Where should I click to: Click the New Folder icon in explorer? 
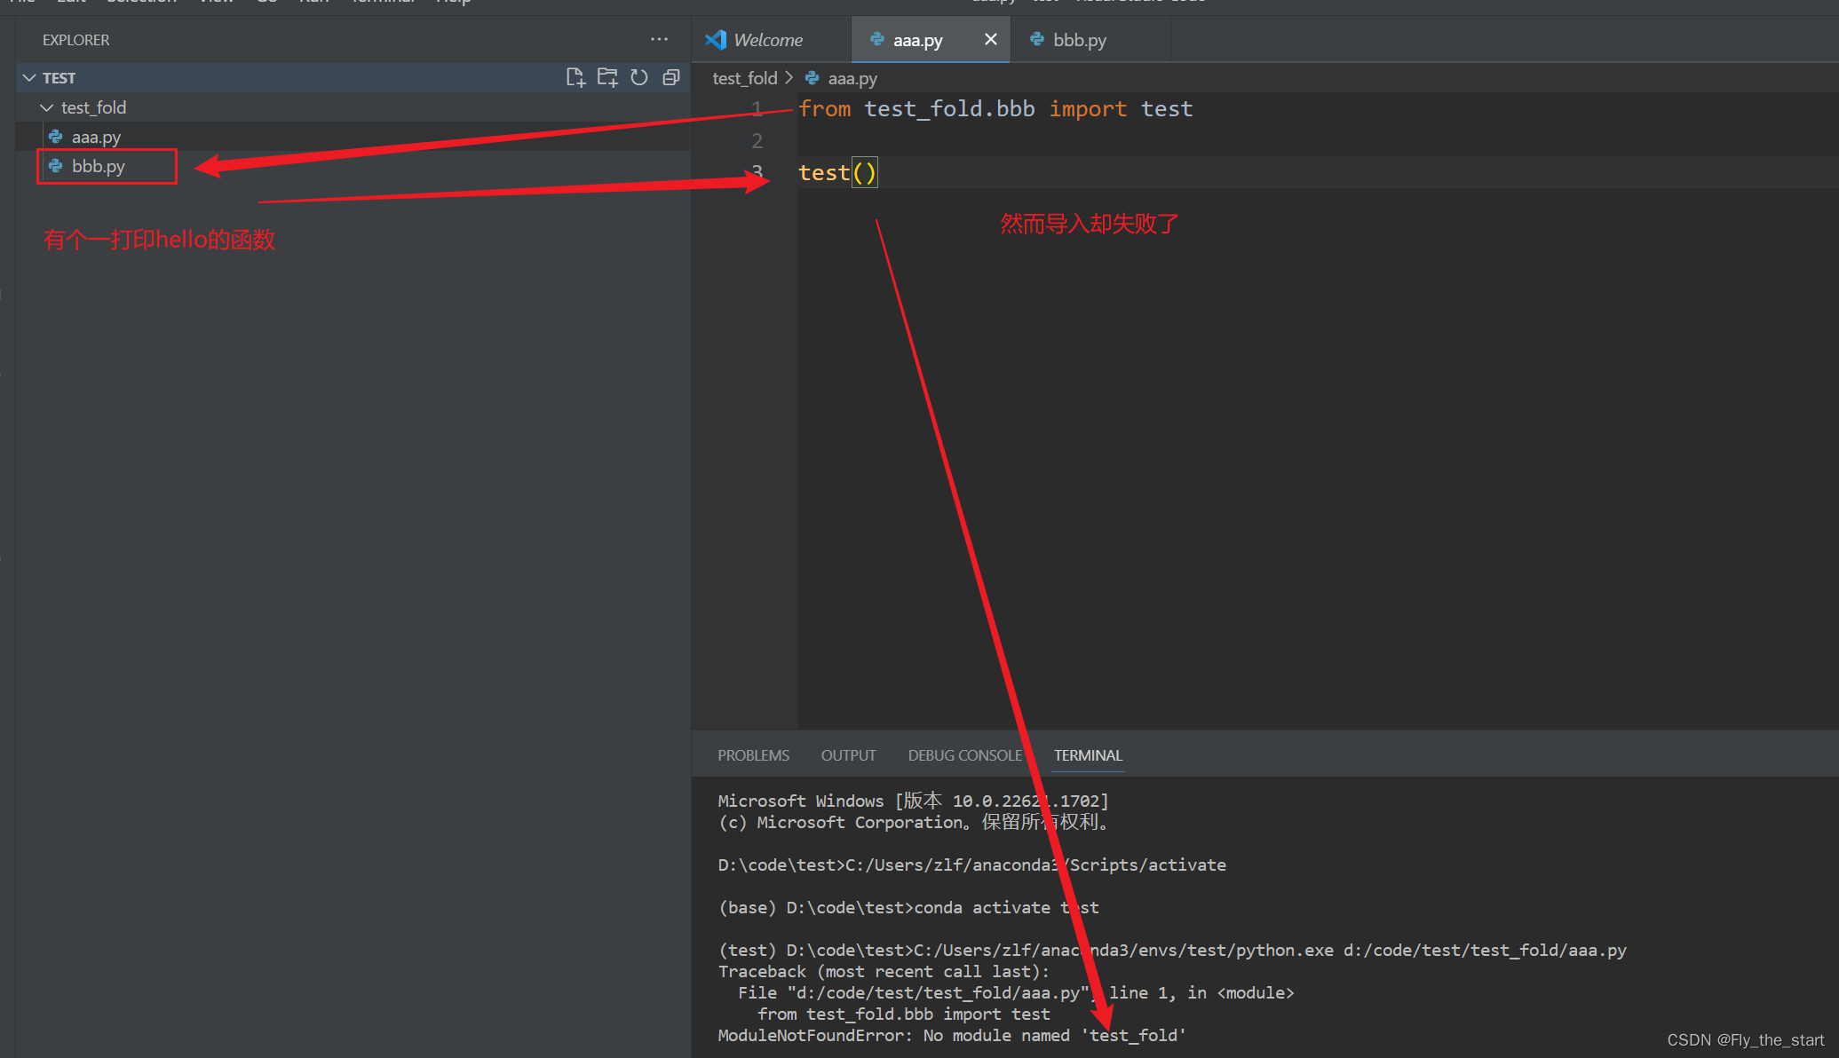pyautogui.click(x=607, y=78)
